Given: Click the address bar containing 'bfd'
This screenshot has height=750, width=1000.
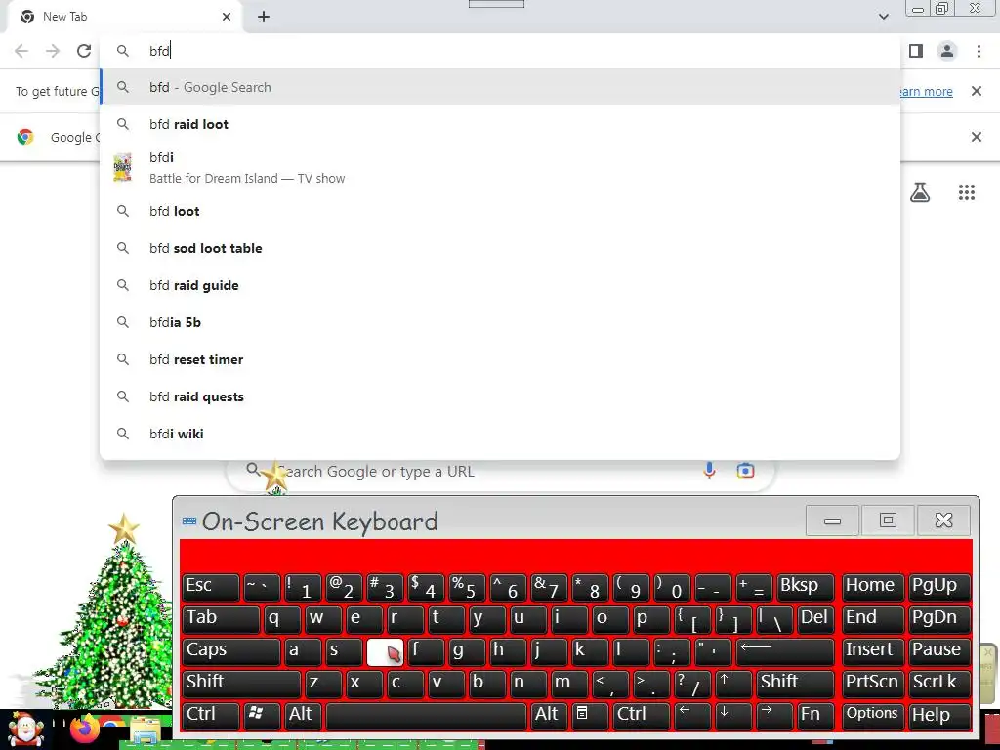Looking at the screenshot, I should 500,51.
